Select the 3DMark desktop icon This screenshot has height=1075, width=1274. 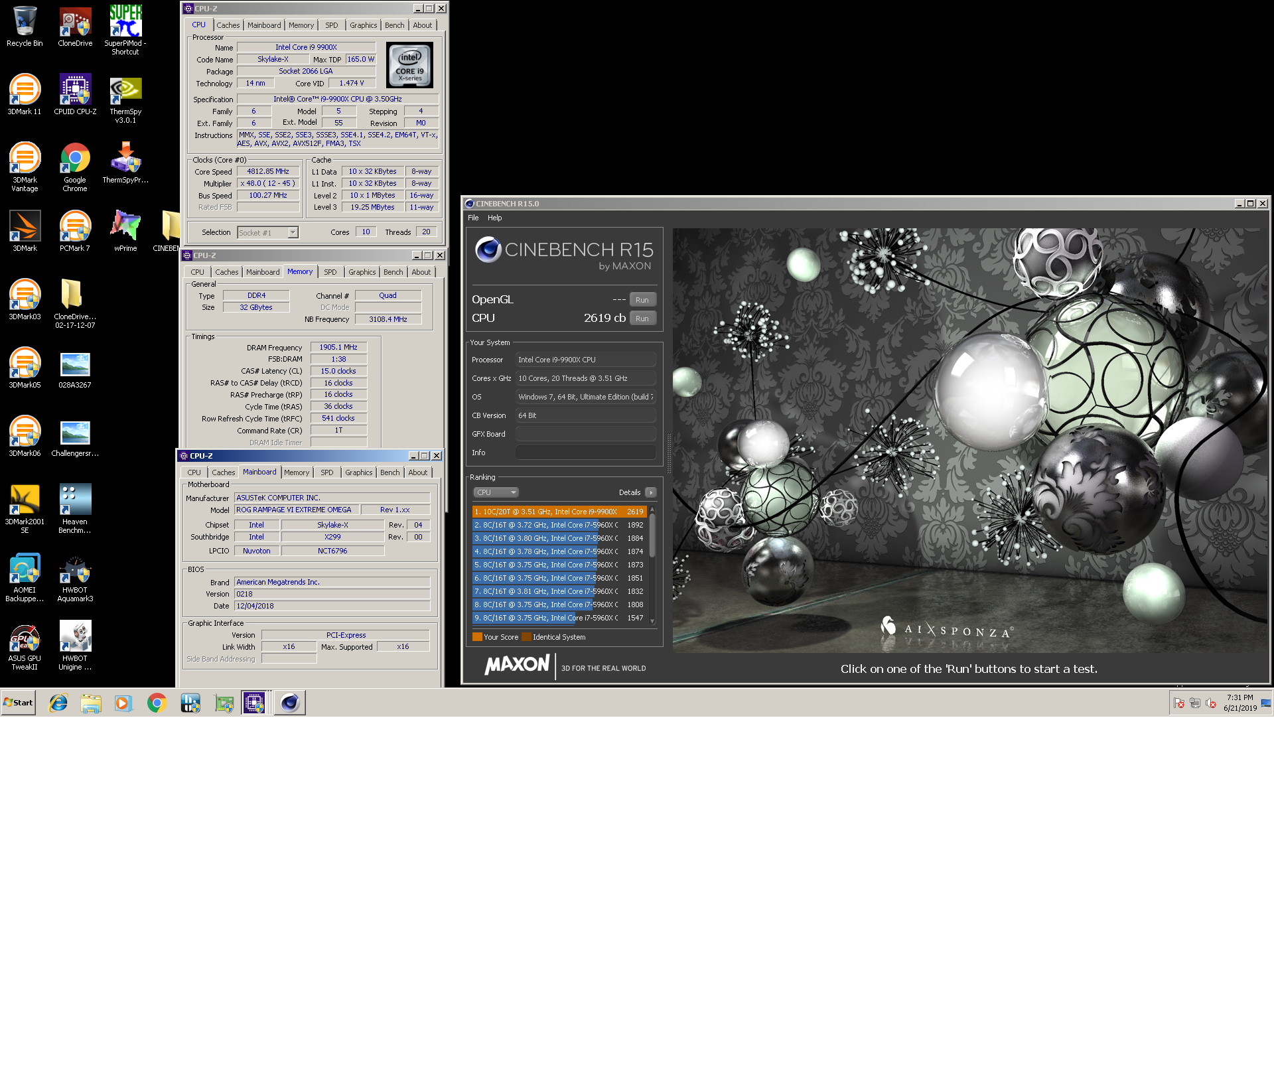[x=25, y=232]
